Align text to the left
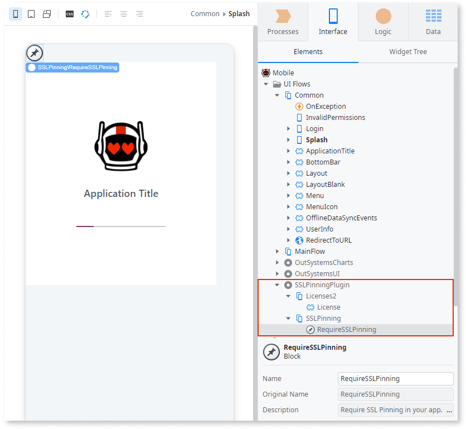 108,13
